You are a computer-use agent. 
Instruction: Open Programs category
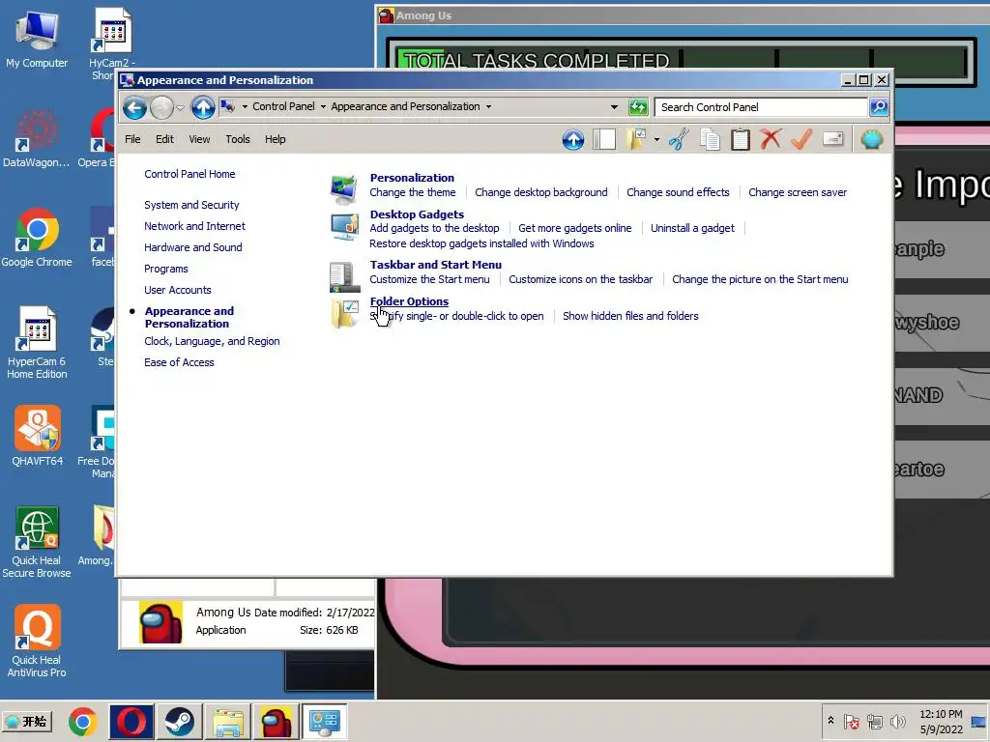166,269
